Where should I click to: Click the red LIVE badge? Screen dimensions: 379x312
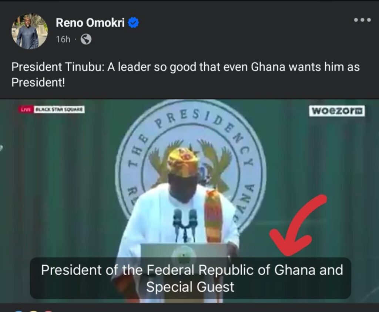(x=26, y=109)
